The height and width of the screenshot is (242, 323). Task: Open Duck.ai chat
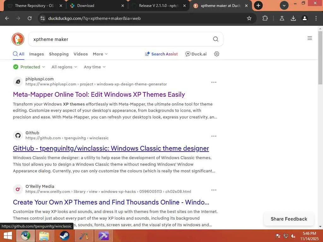click(x=196, y=54)
